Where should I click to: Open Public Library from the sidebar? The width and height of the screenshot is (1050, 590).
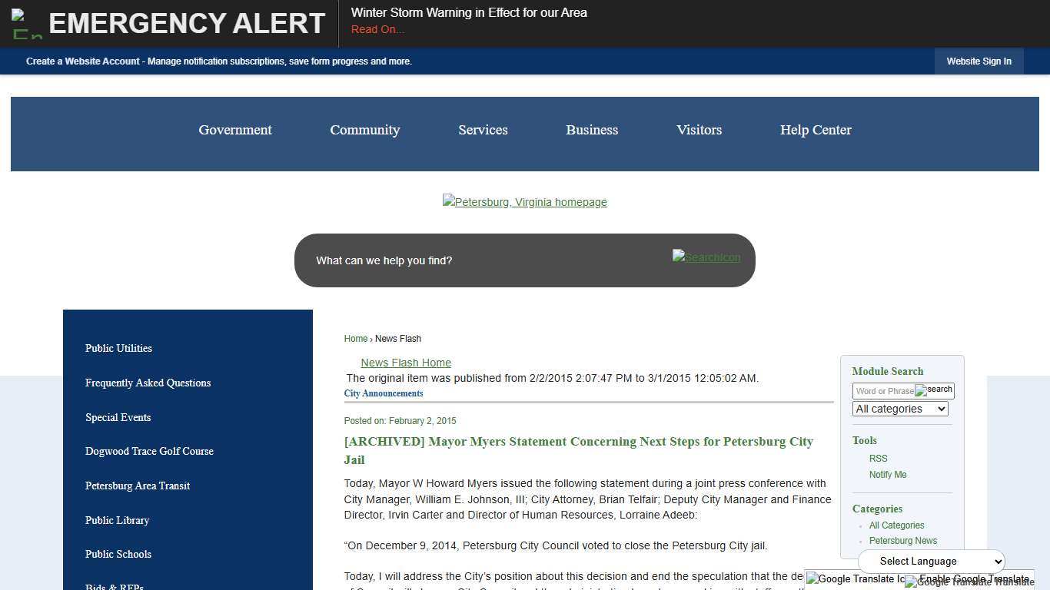click(x=117, y=520)
